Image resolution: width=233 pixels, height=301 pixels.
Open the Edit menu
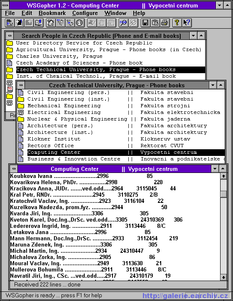(x=27, y=13)
